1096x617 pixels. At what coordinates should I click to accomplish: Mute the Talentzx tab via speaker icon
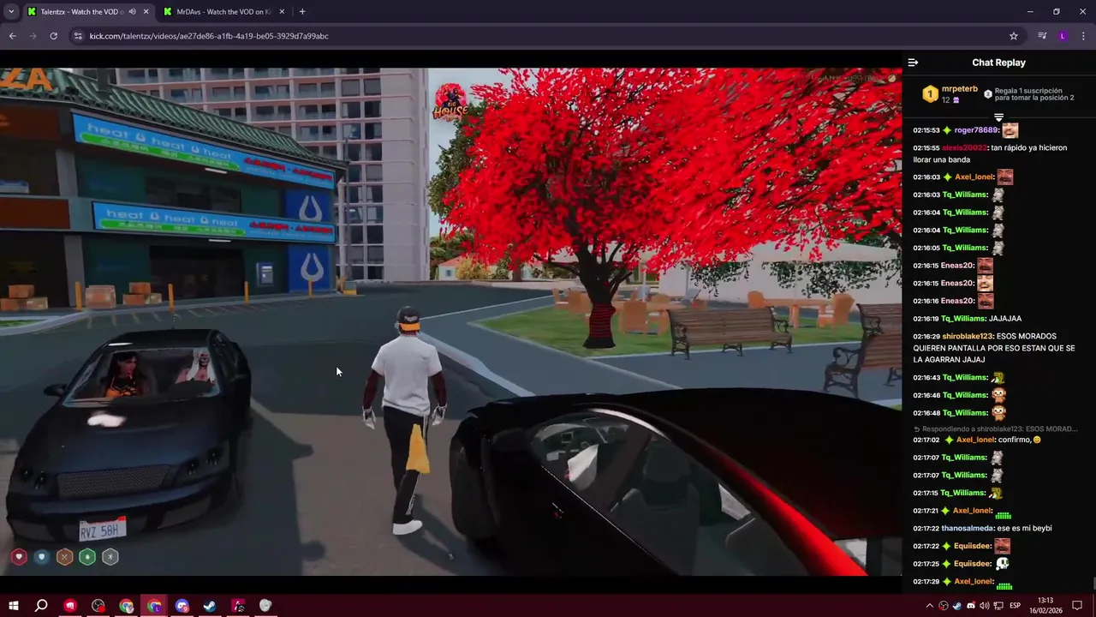[x=132, y=12]
